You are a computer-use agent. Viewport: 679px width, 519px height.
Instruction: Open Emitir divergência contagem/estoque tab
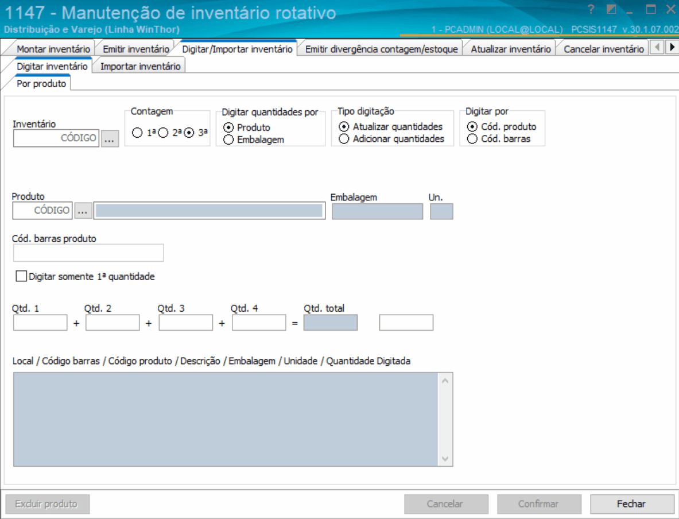382,49
